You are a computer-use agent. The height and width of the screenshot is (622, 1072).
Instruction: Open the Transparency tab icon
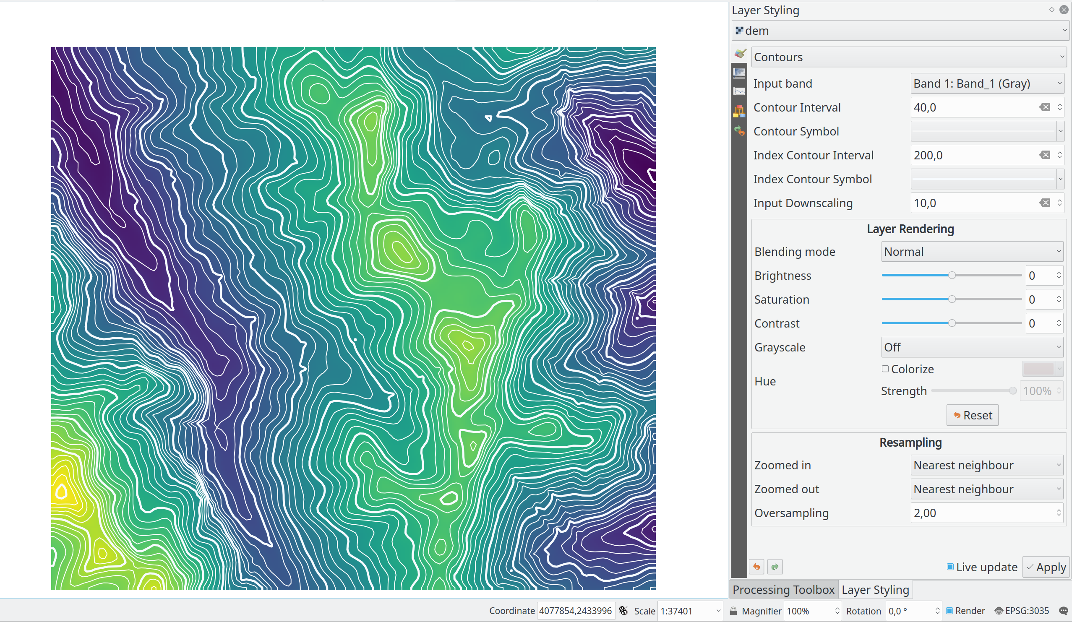coord(739,73)
